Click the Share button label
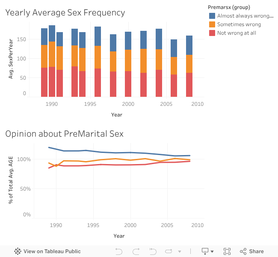This screenshot has height=257, width=278. (256, 251)
